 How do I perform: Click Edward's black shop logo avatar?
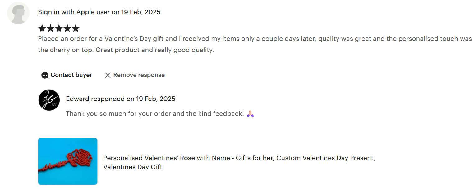49,100
